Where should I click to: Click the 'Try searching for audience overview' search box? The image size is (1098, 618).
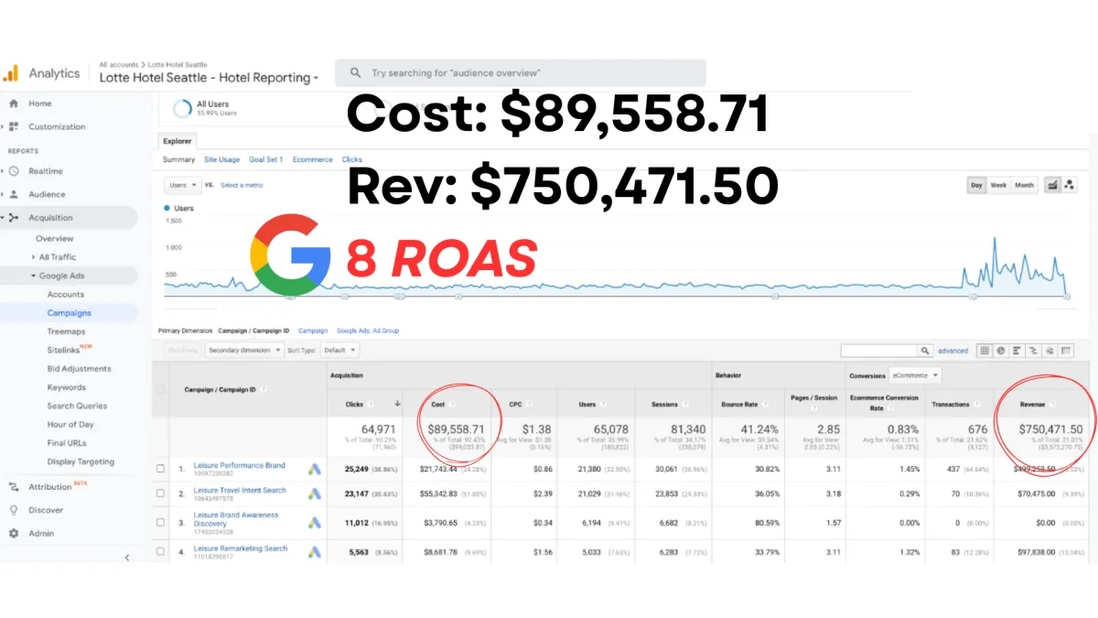point(521,73)
